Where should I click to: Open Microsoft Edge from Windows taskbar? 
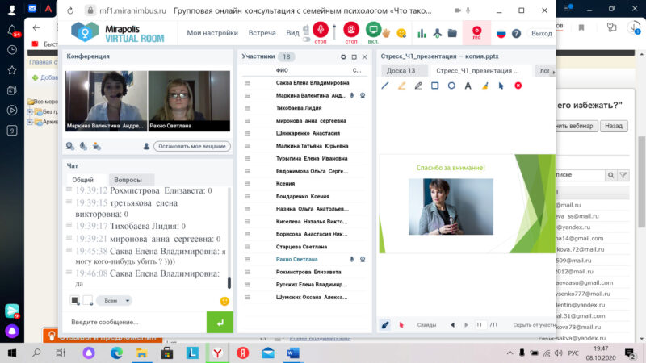[x=116, y=353]
